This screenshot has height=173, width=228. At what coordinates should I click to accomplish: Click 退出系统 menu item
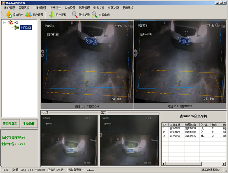128,8
